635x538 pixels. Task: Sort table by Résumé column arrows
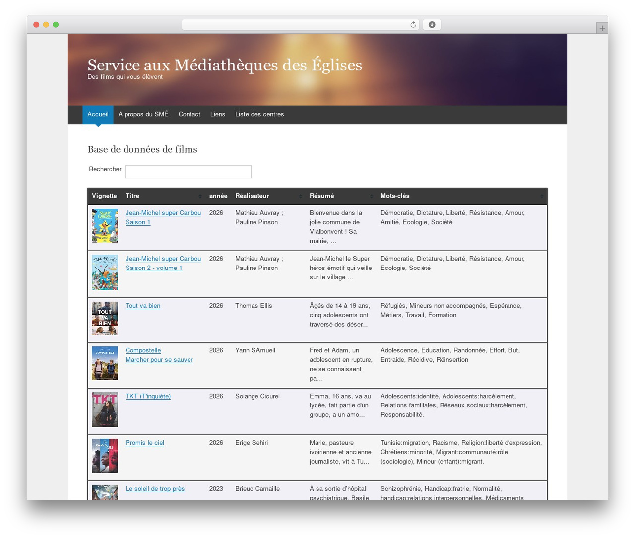point(372,196)
